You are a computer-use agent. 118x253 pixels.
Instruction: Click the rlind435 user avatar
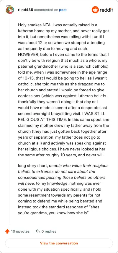click(x=10, y=10)
